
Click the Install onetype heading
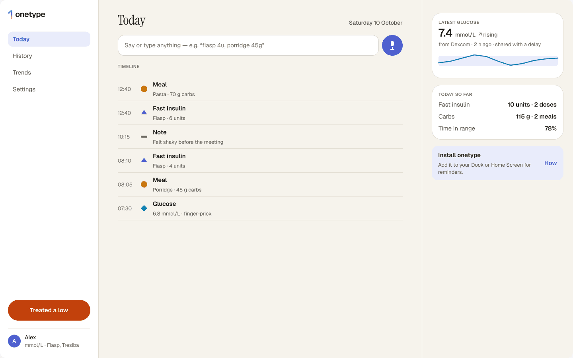tap(459, 155)
